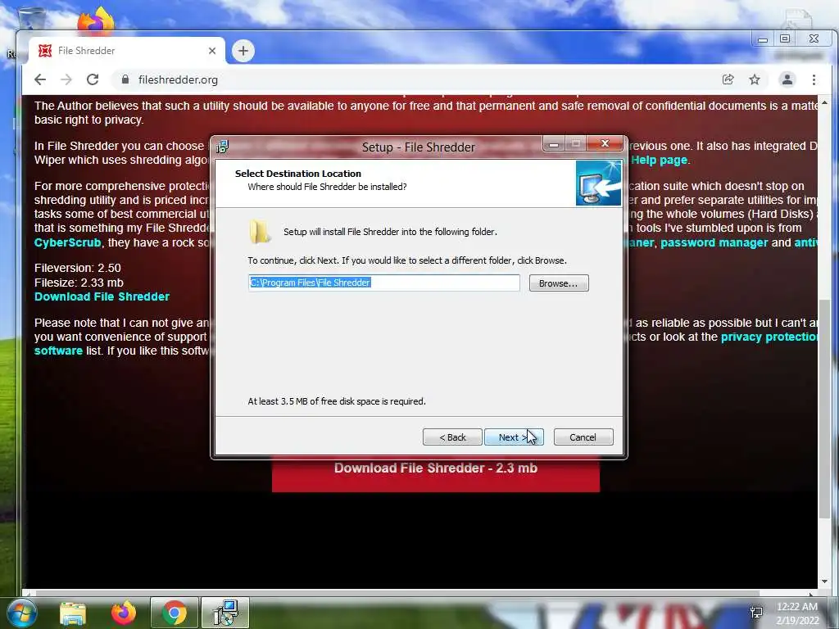839x629 pixels.
Task: Click the Download File Shredder text link
Action: click(102, 296)
